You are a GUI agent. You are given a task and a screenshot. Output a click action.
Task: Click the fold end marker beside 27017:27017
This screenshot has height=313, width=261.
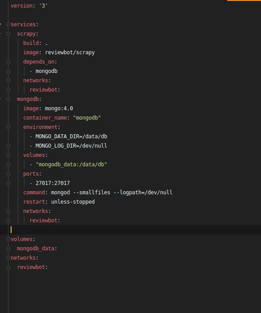pos(8,183)
